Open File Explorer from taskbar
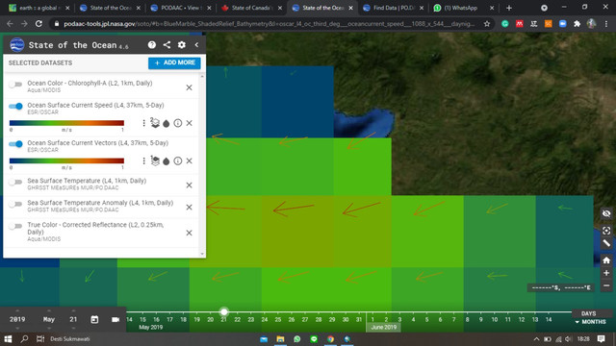Screen dimensions: 616x346 click(280, 339)
